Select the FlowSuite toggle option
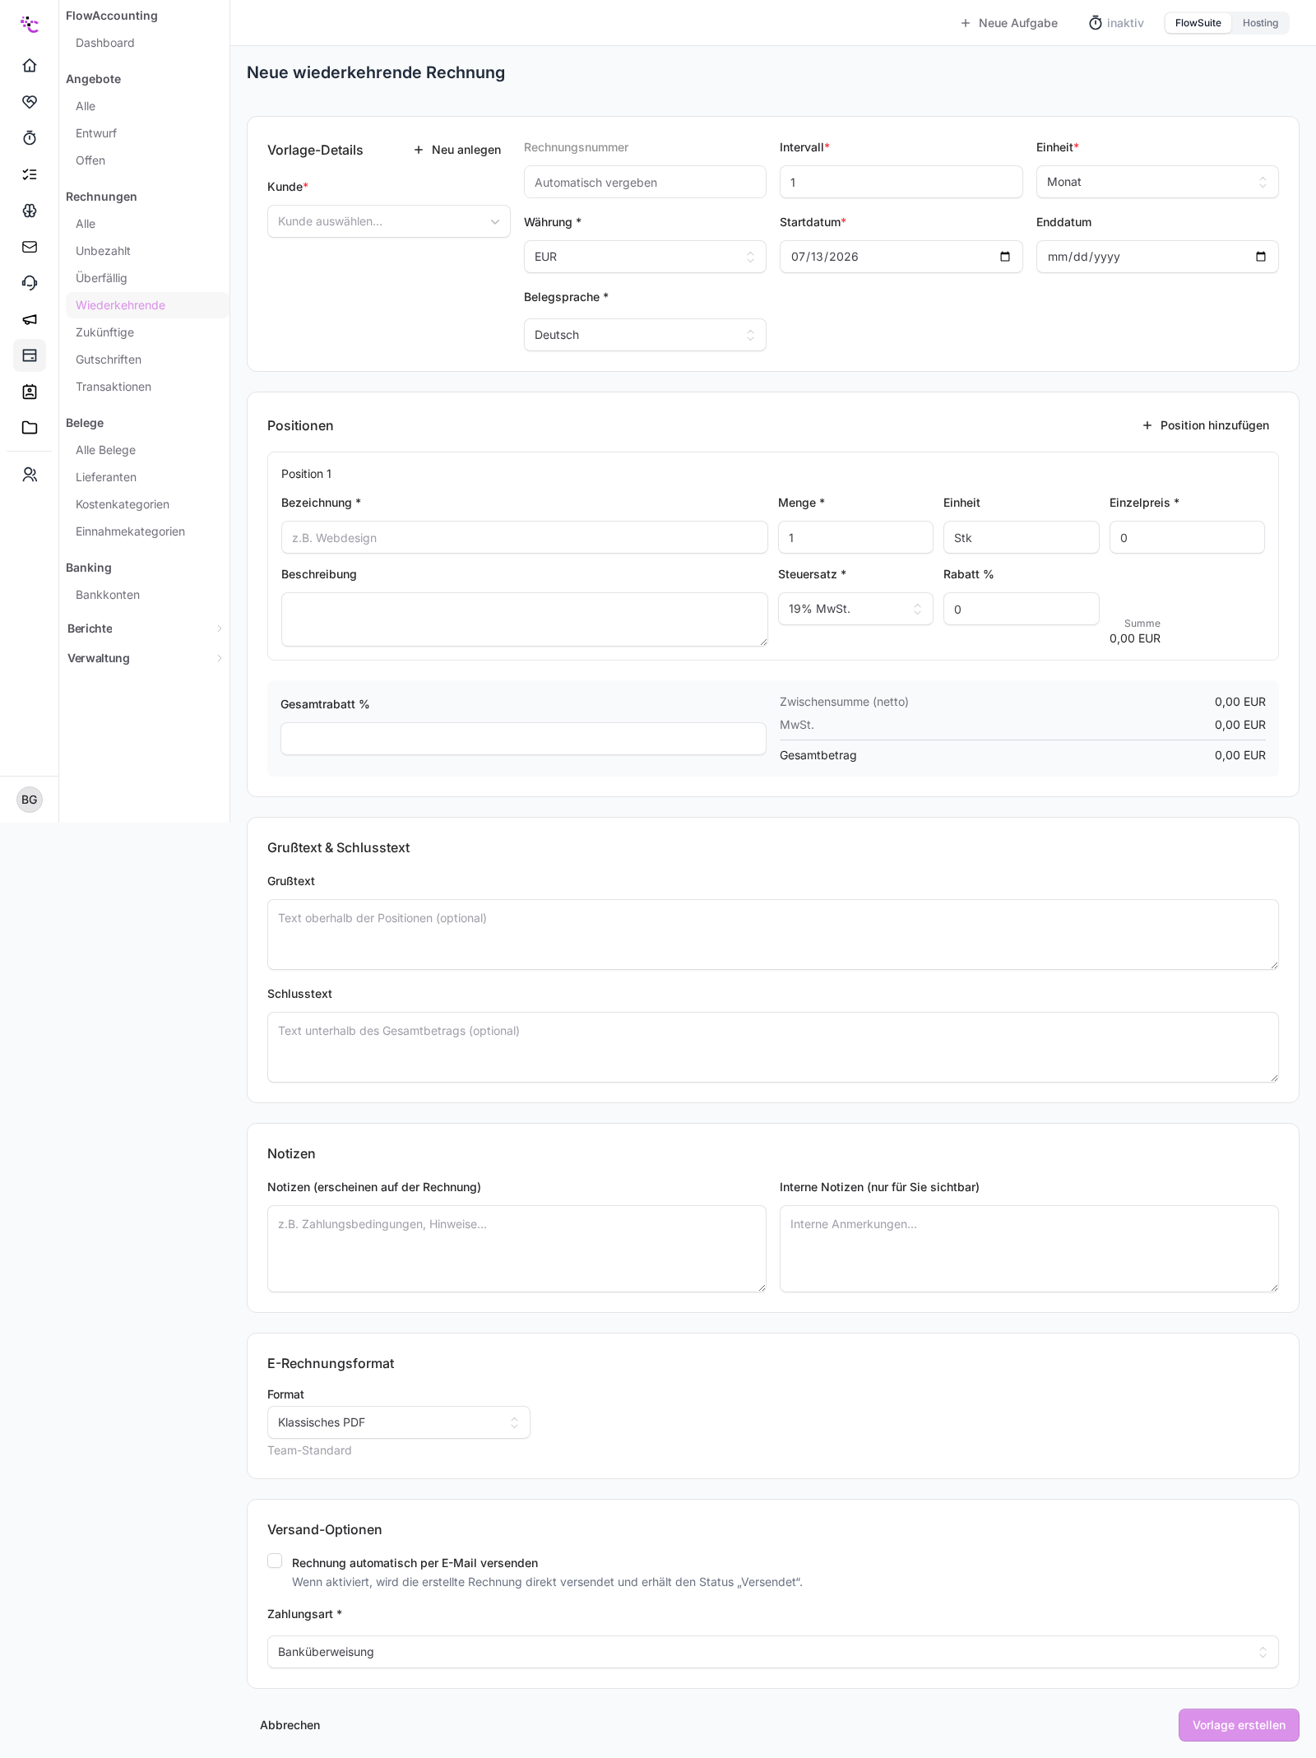The height and width of the screenshot is (1758, 1316). (x=1198, y=23)
